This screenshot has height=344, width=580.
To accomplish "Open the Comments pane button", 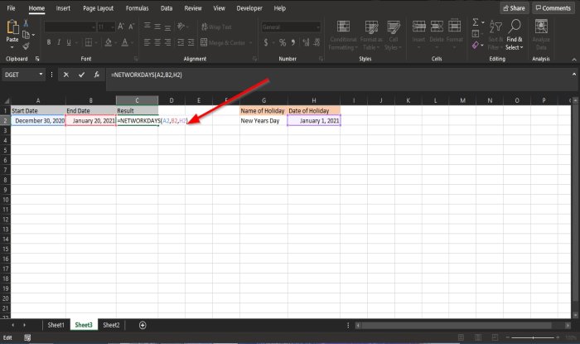I will coord(553,7).
